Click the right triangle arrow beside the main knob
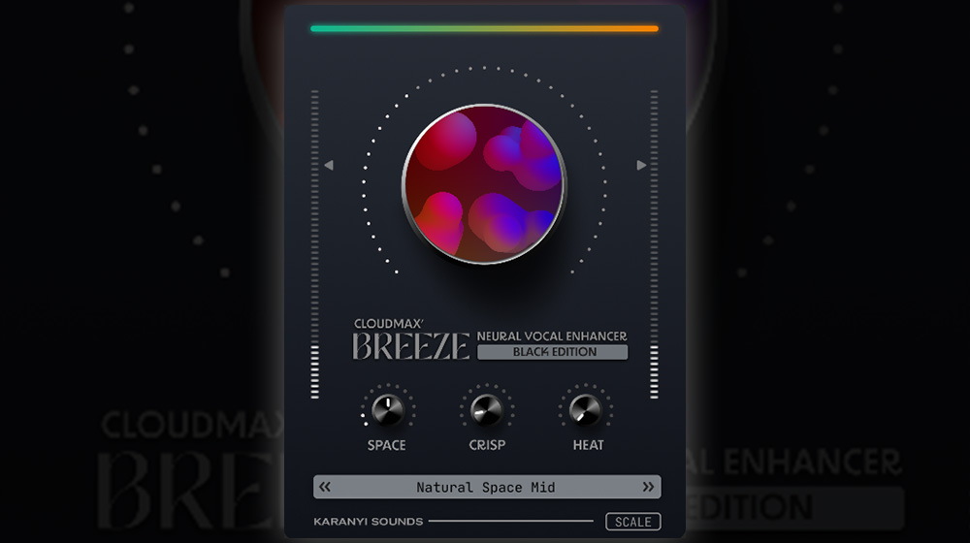This screenshot has width=970, height=543. point(641,165)
